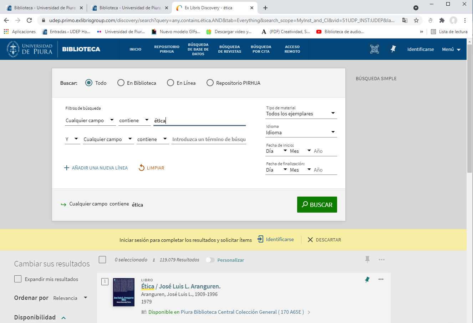Open Repositorio Pirhua nav item
Image resolution: width=473 pixels, height=323 pixels.
coord(167,49)
